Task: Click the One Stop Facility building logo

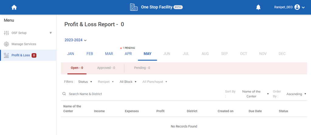Action: tap(134, 7)
